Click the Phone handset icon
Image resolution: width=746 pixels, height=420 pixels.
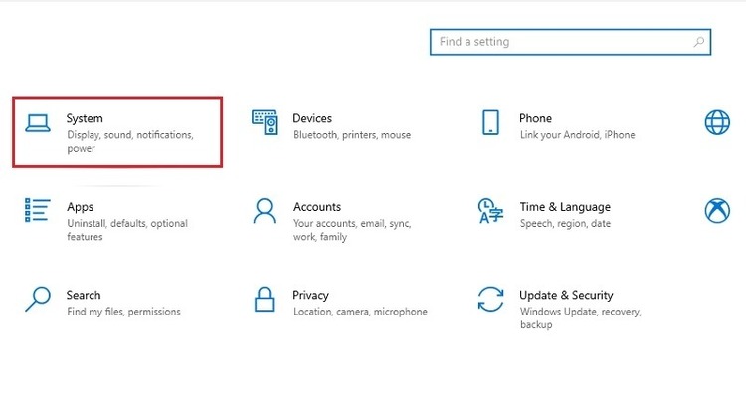pyautogui.click(x=490, y=122)
